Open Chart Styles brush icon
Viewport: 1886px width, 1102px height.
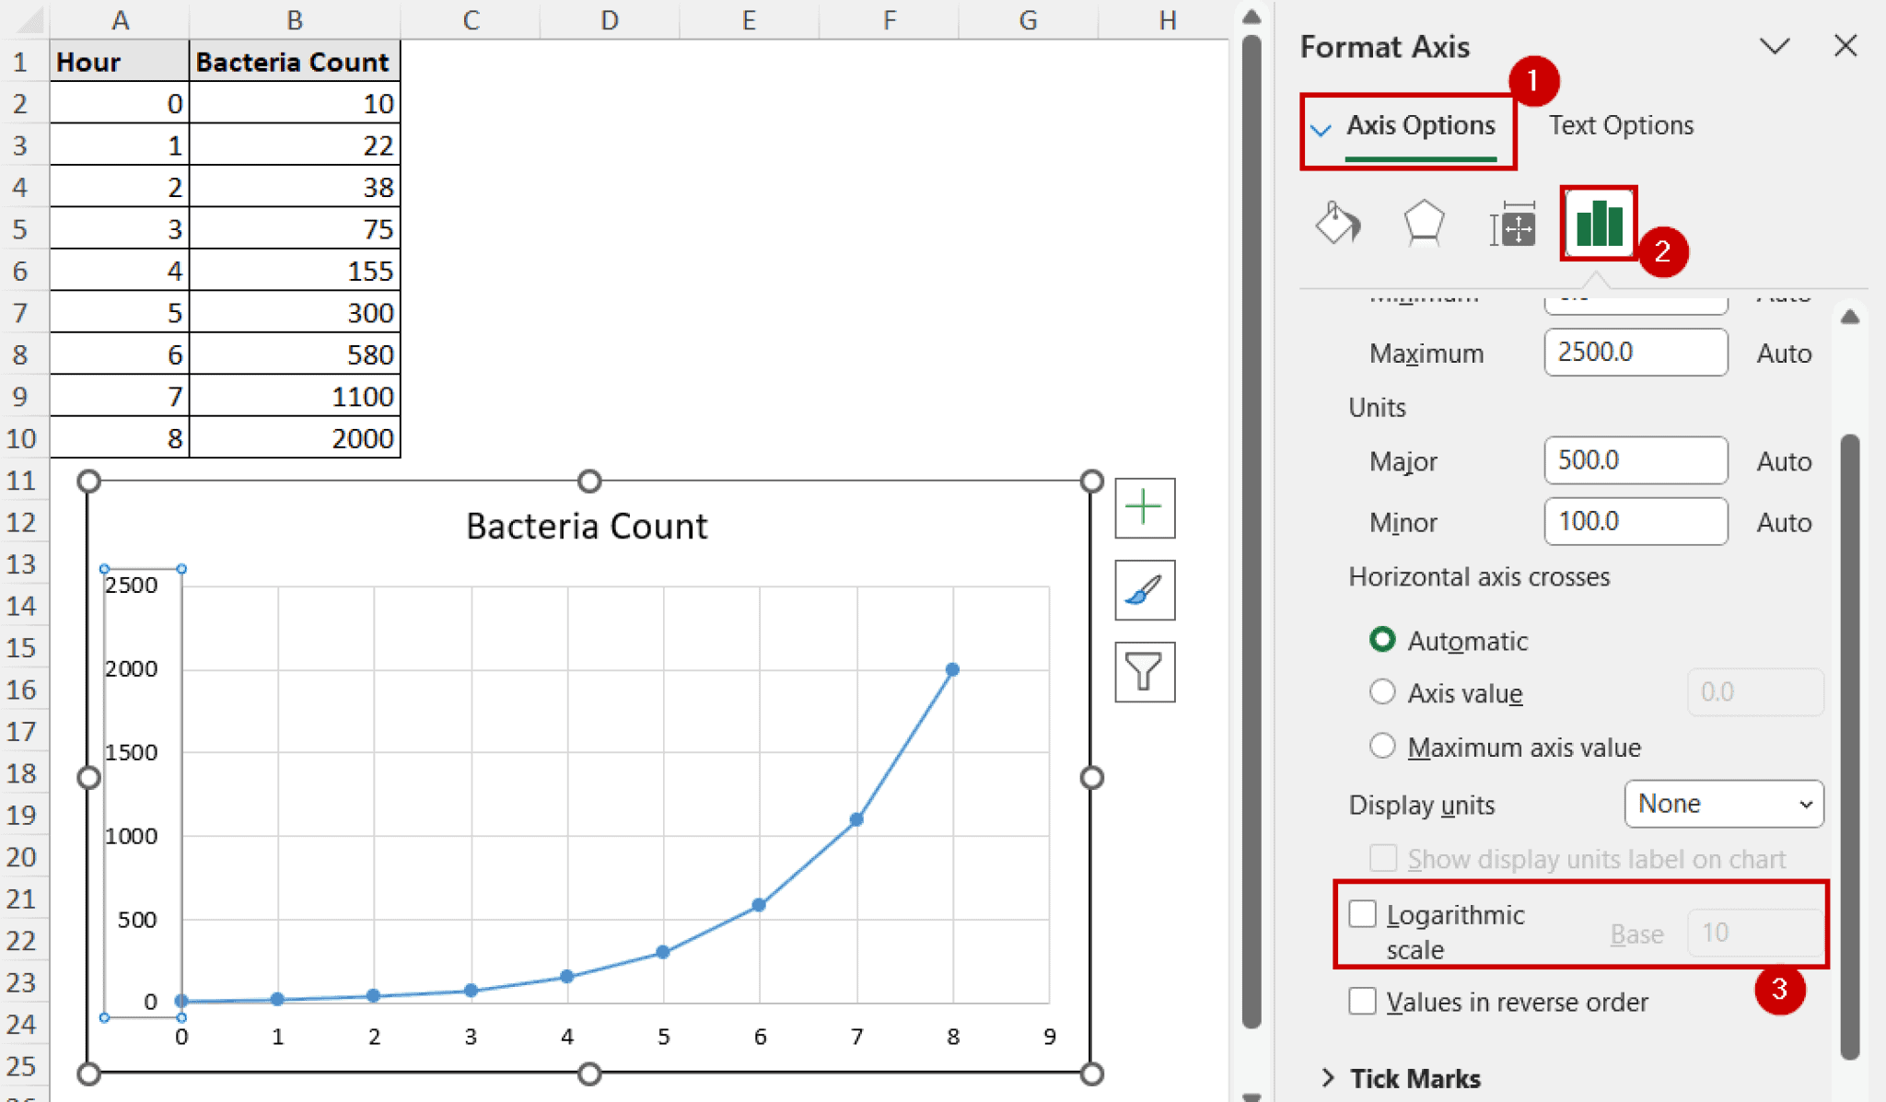(1144, 590)
